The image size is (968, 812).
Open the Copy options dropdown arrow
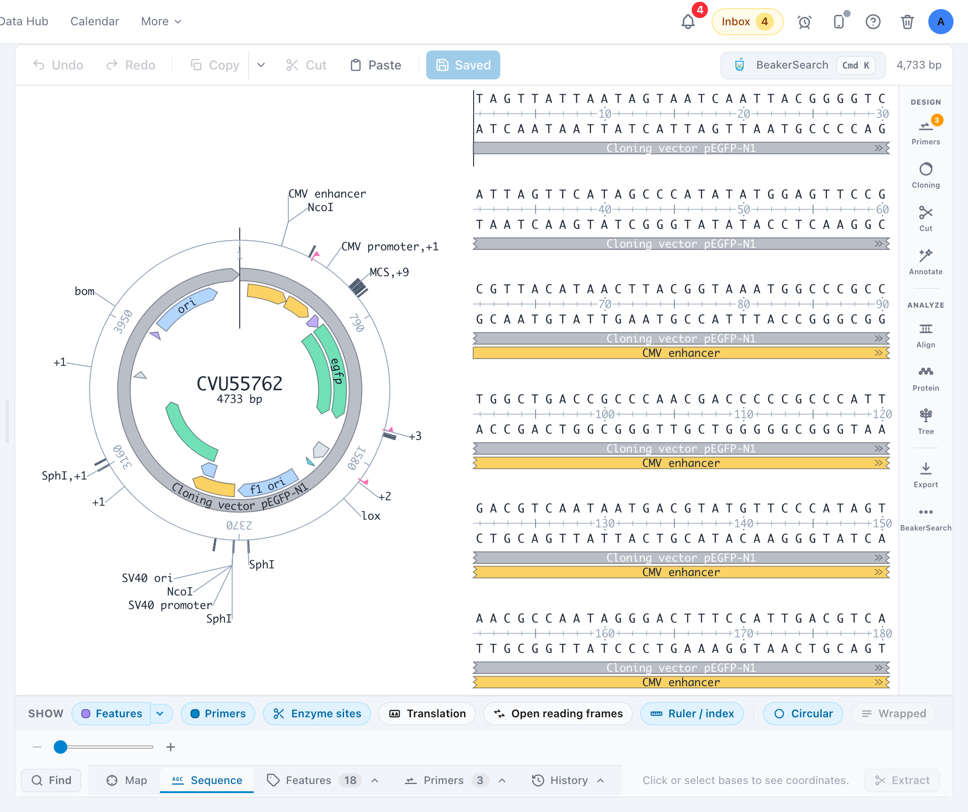pyautogui.click(x=261, y=65)
